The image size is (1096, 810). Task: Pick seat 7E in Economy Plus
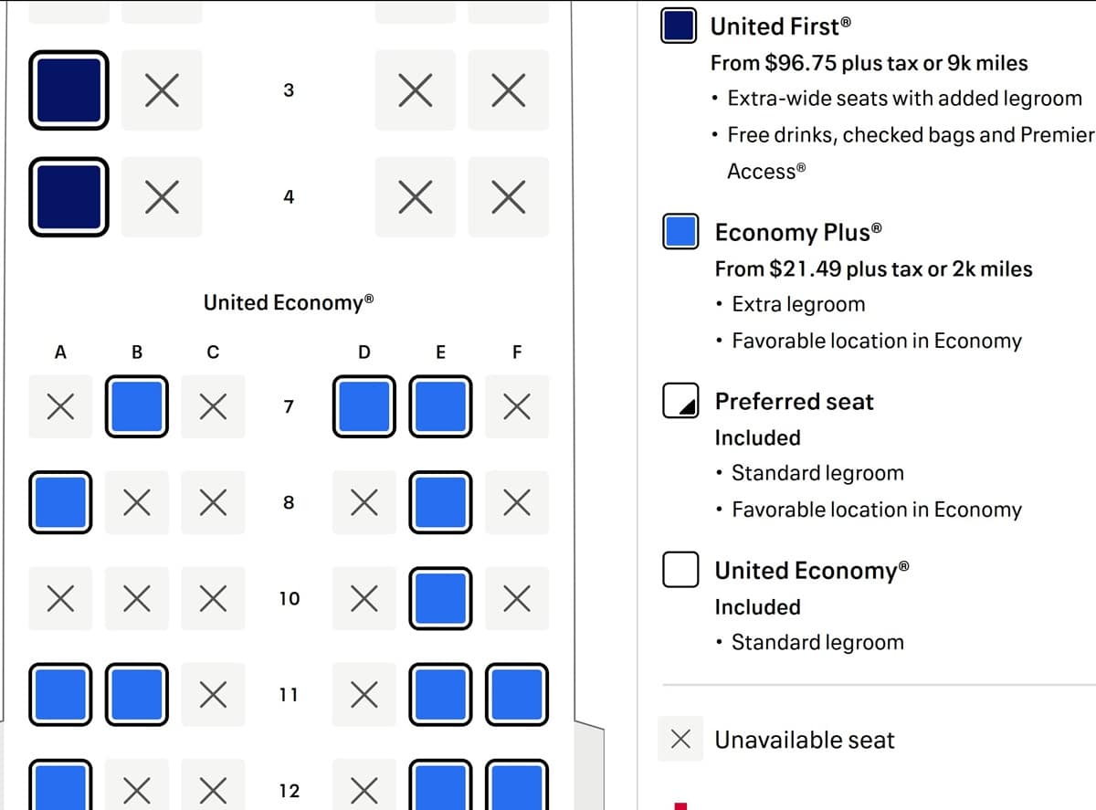(440, 406)
